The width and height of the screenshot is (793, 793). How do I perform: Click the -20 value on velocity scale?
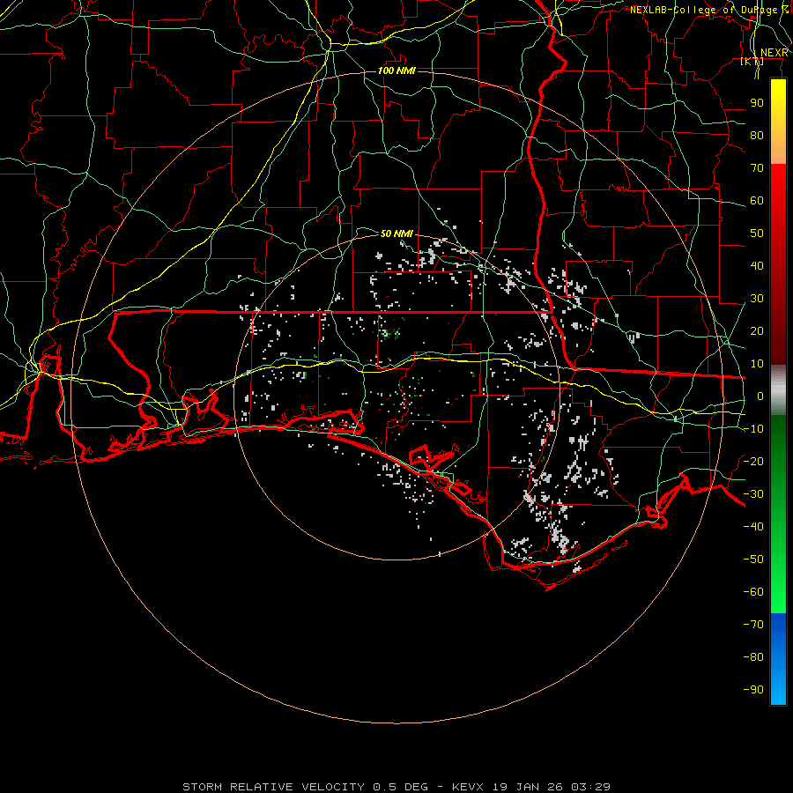point(753,461)
